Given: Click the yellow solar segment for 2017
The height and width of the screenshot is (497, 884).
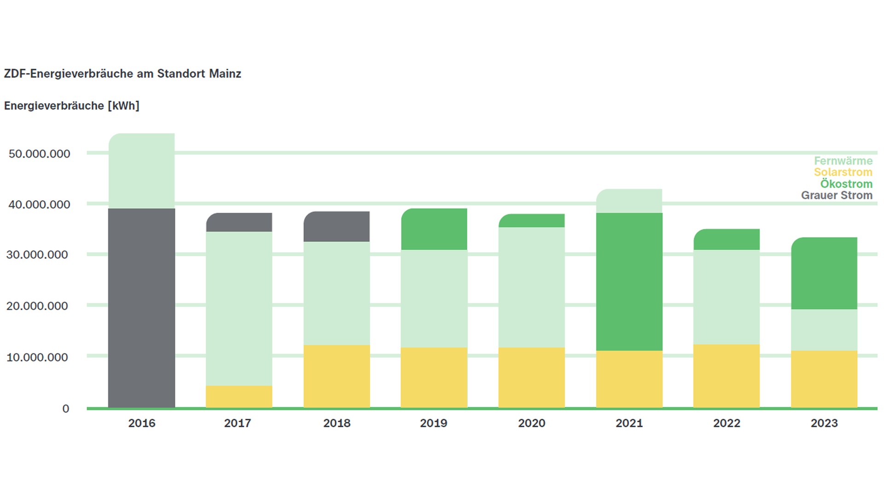Looking at the screenshot, I should point(239,396).
